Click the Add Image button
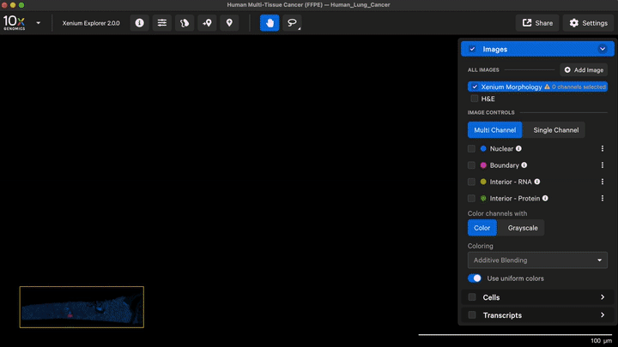Viewport: 618px width, 347px height. (x=584, y=69)
